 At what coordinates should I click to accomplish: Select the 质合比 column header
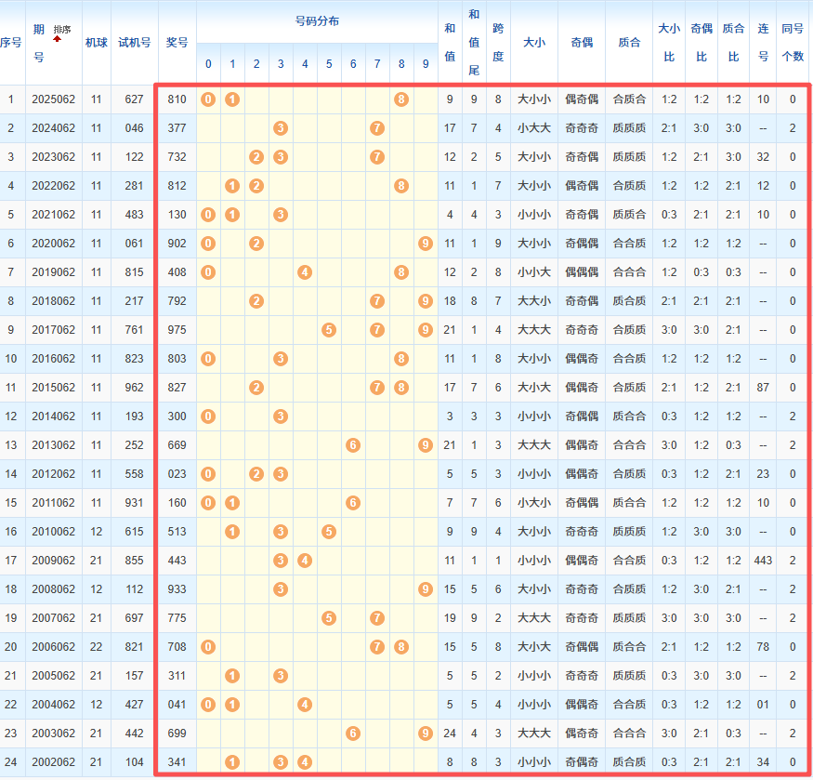732,42
